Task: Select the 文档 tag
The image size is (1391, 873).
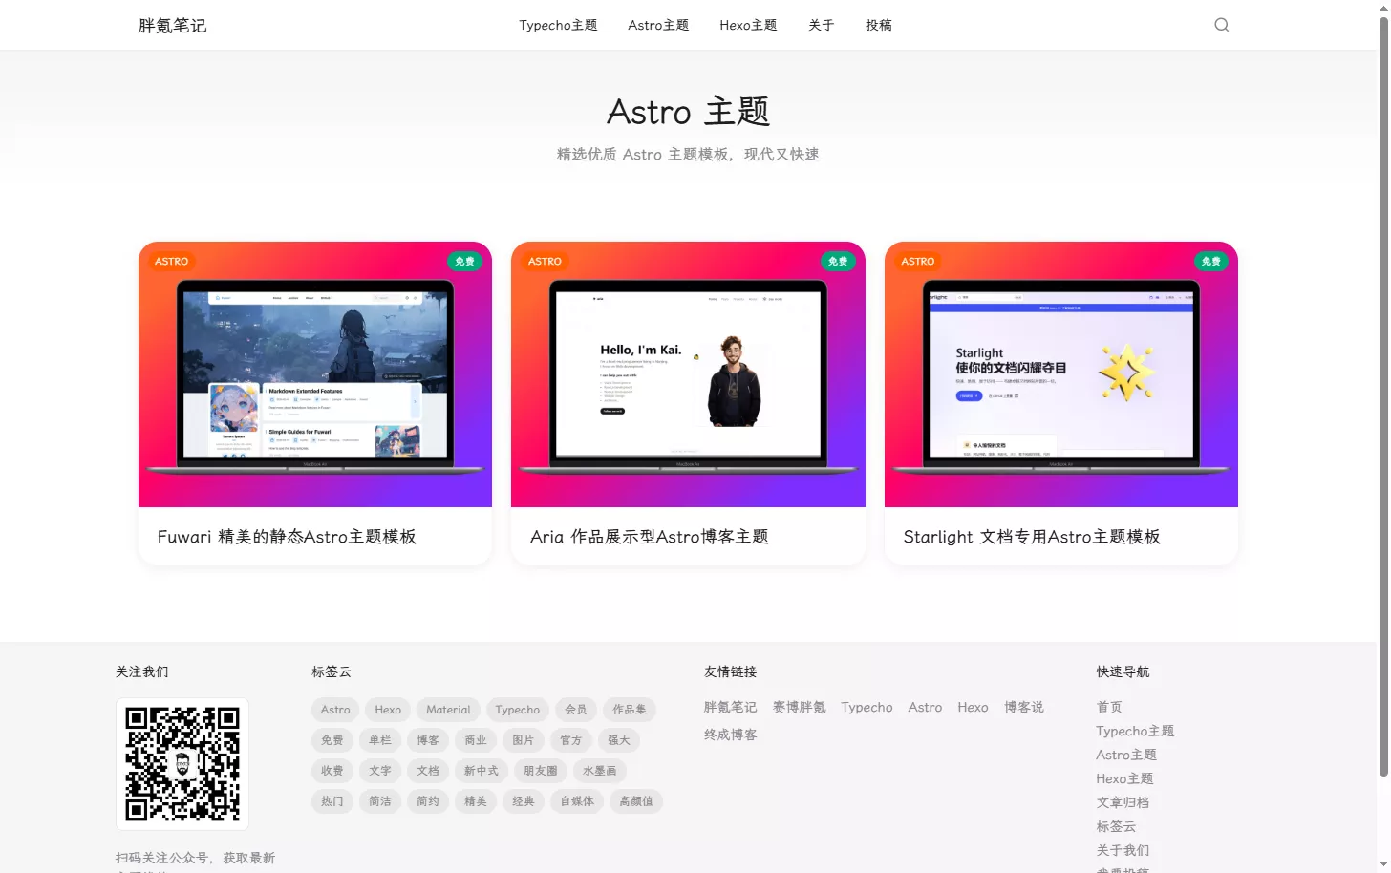Action: 428,771
